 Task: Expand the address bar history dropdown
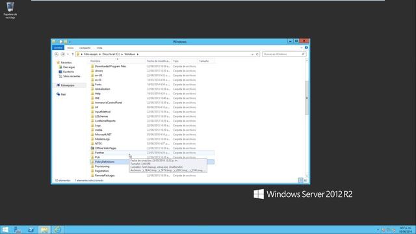tap(252, 54)
